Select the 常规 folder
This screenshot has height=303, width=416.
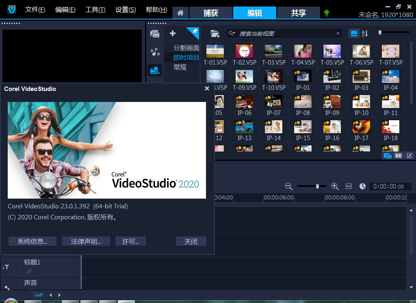click(180, 67)
